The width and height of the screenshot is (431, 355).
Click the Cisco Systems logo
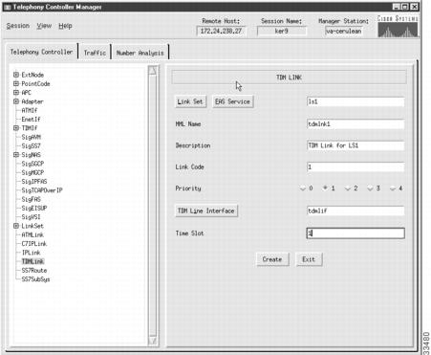(x=398, y=26)
